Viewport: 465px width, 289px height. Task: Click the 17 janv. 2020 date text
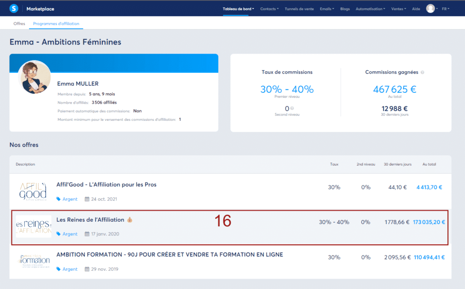pos(105,234)
